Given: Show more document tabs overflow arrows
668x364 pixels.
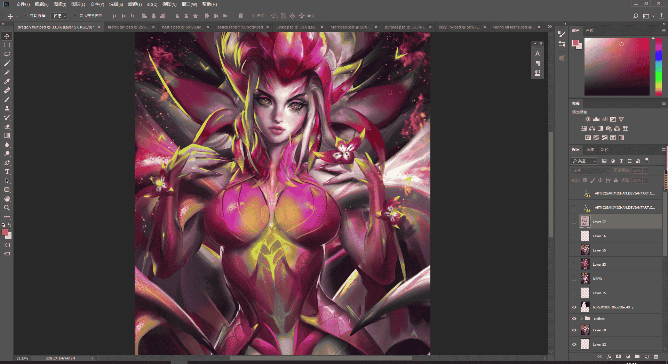Looking at the screenshot, I should click(550, 27).
